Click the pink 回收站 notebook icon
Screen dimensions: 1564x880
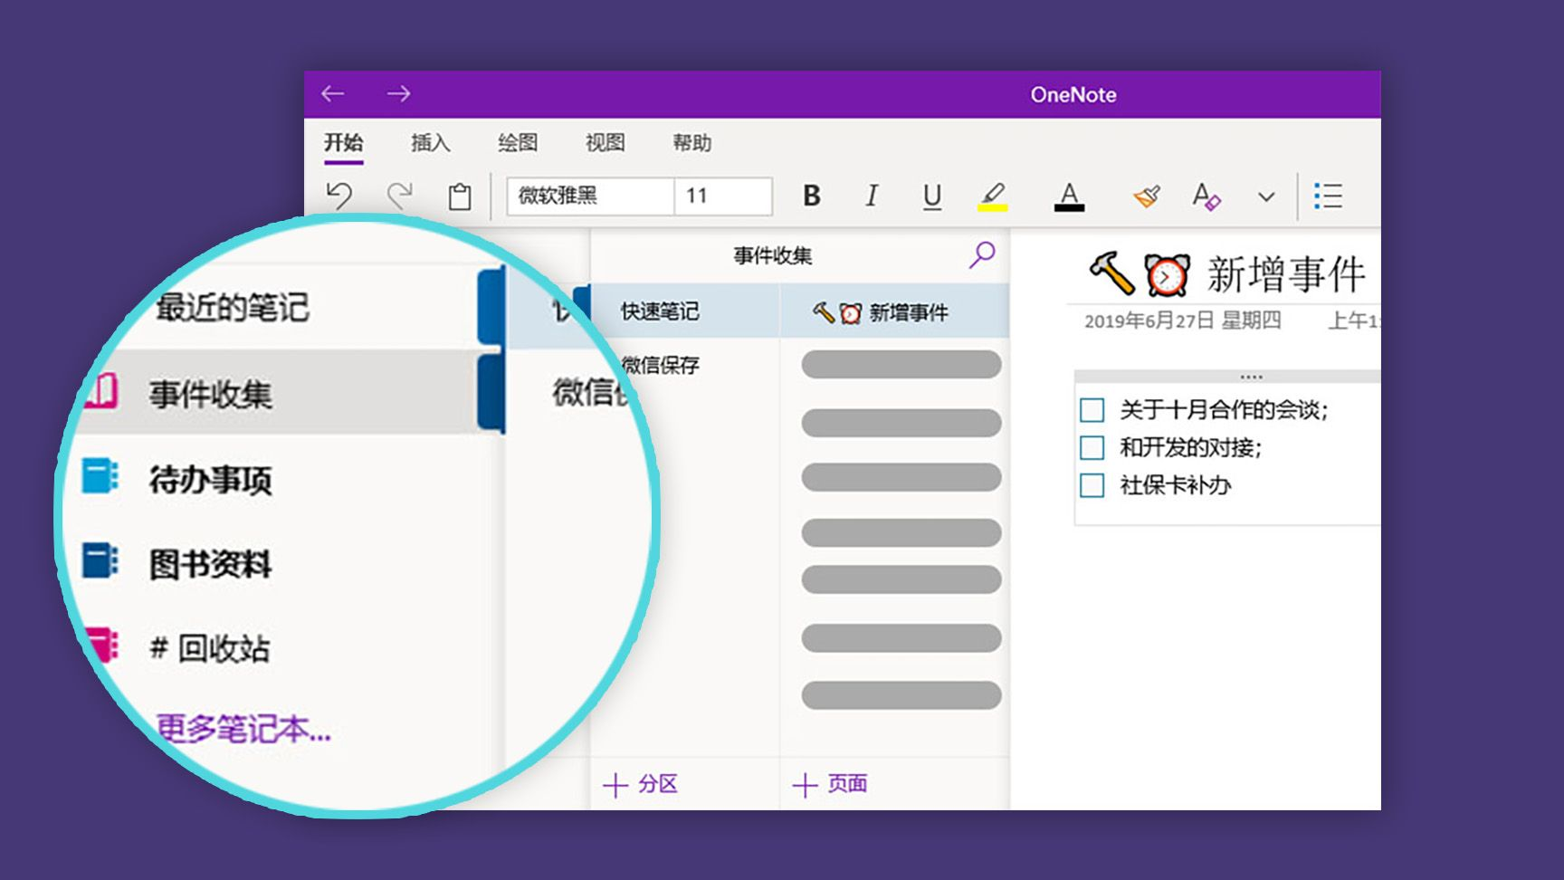pyautogui.click(x=101, y=645)
